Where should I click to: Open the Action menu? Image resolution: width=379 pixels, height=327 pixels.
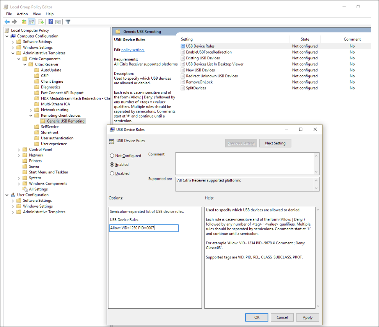[x=22, y=14]
